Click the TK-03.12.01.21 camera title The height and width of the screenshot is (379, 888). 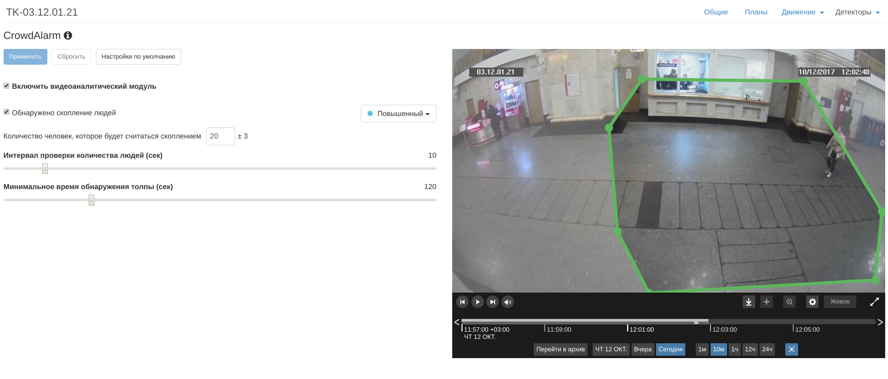(42, 12)
